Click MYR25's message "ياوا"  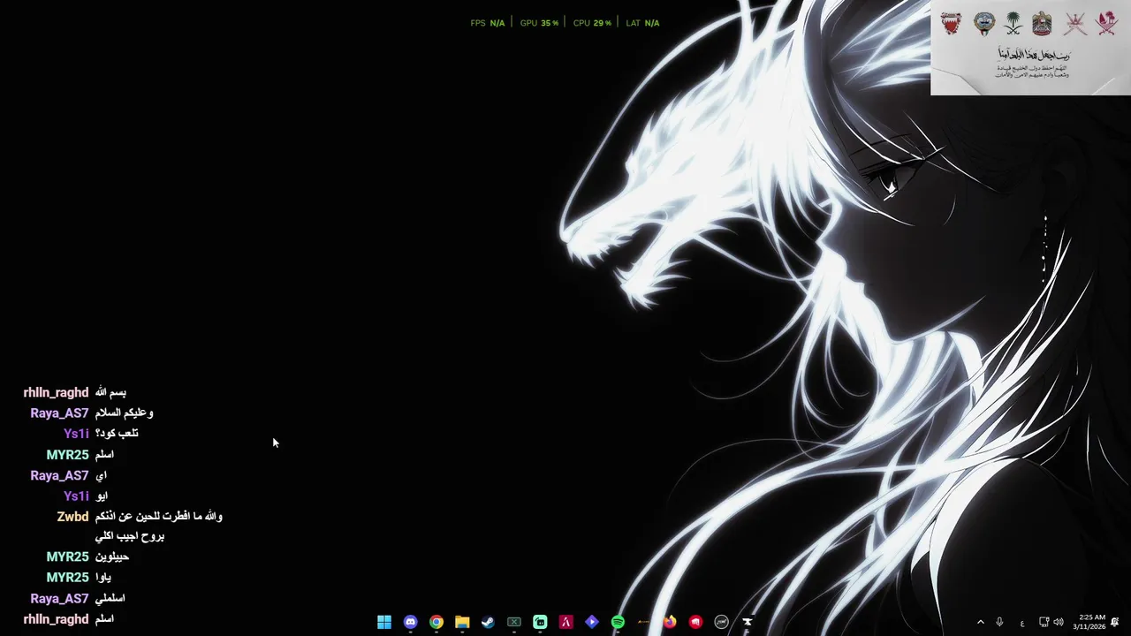[103, 578]
